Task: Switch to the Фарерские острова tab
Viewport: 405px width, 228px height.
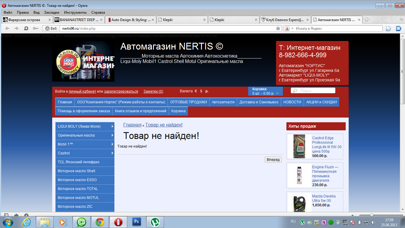Action: [27, 20]
